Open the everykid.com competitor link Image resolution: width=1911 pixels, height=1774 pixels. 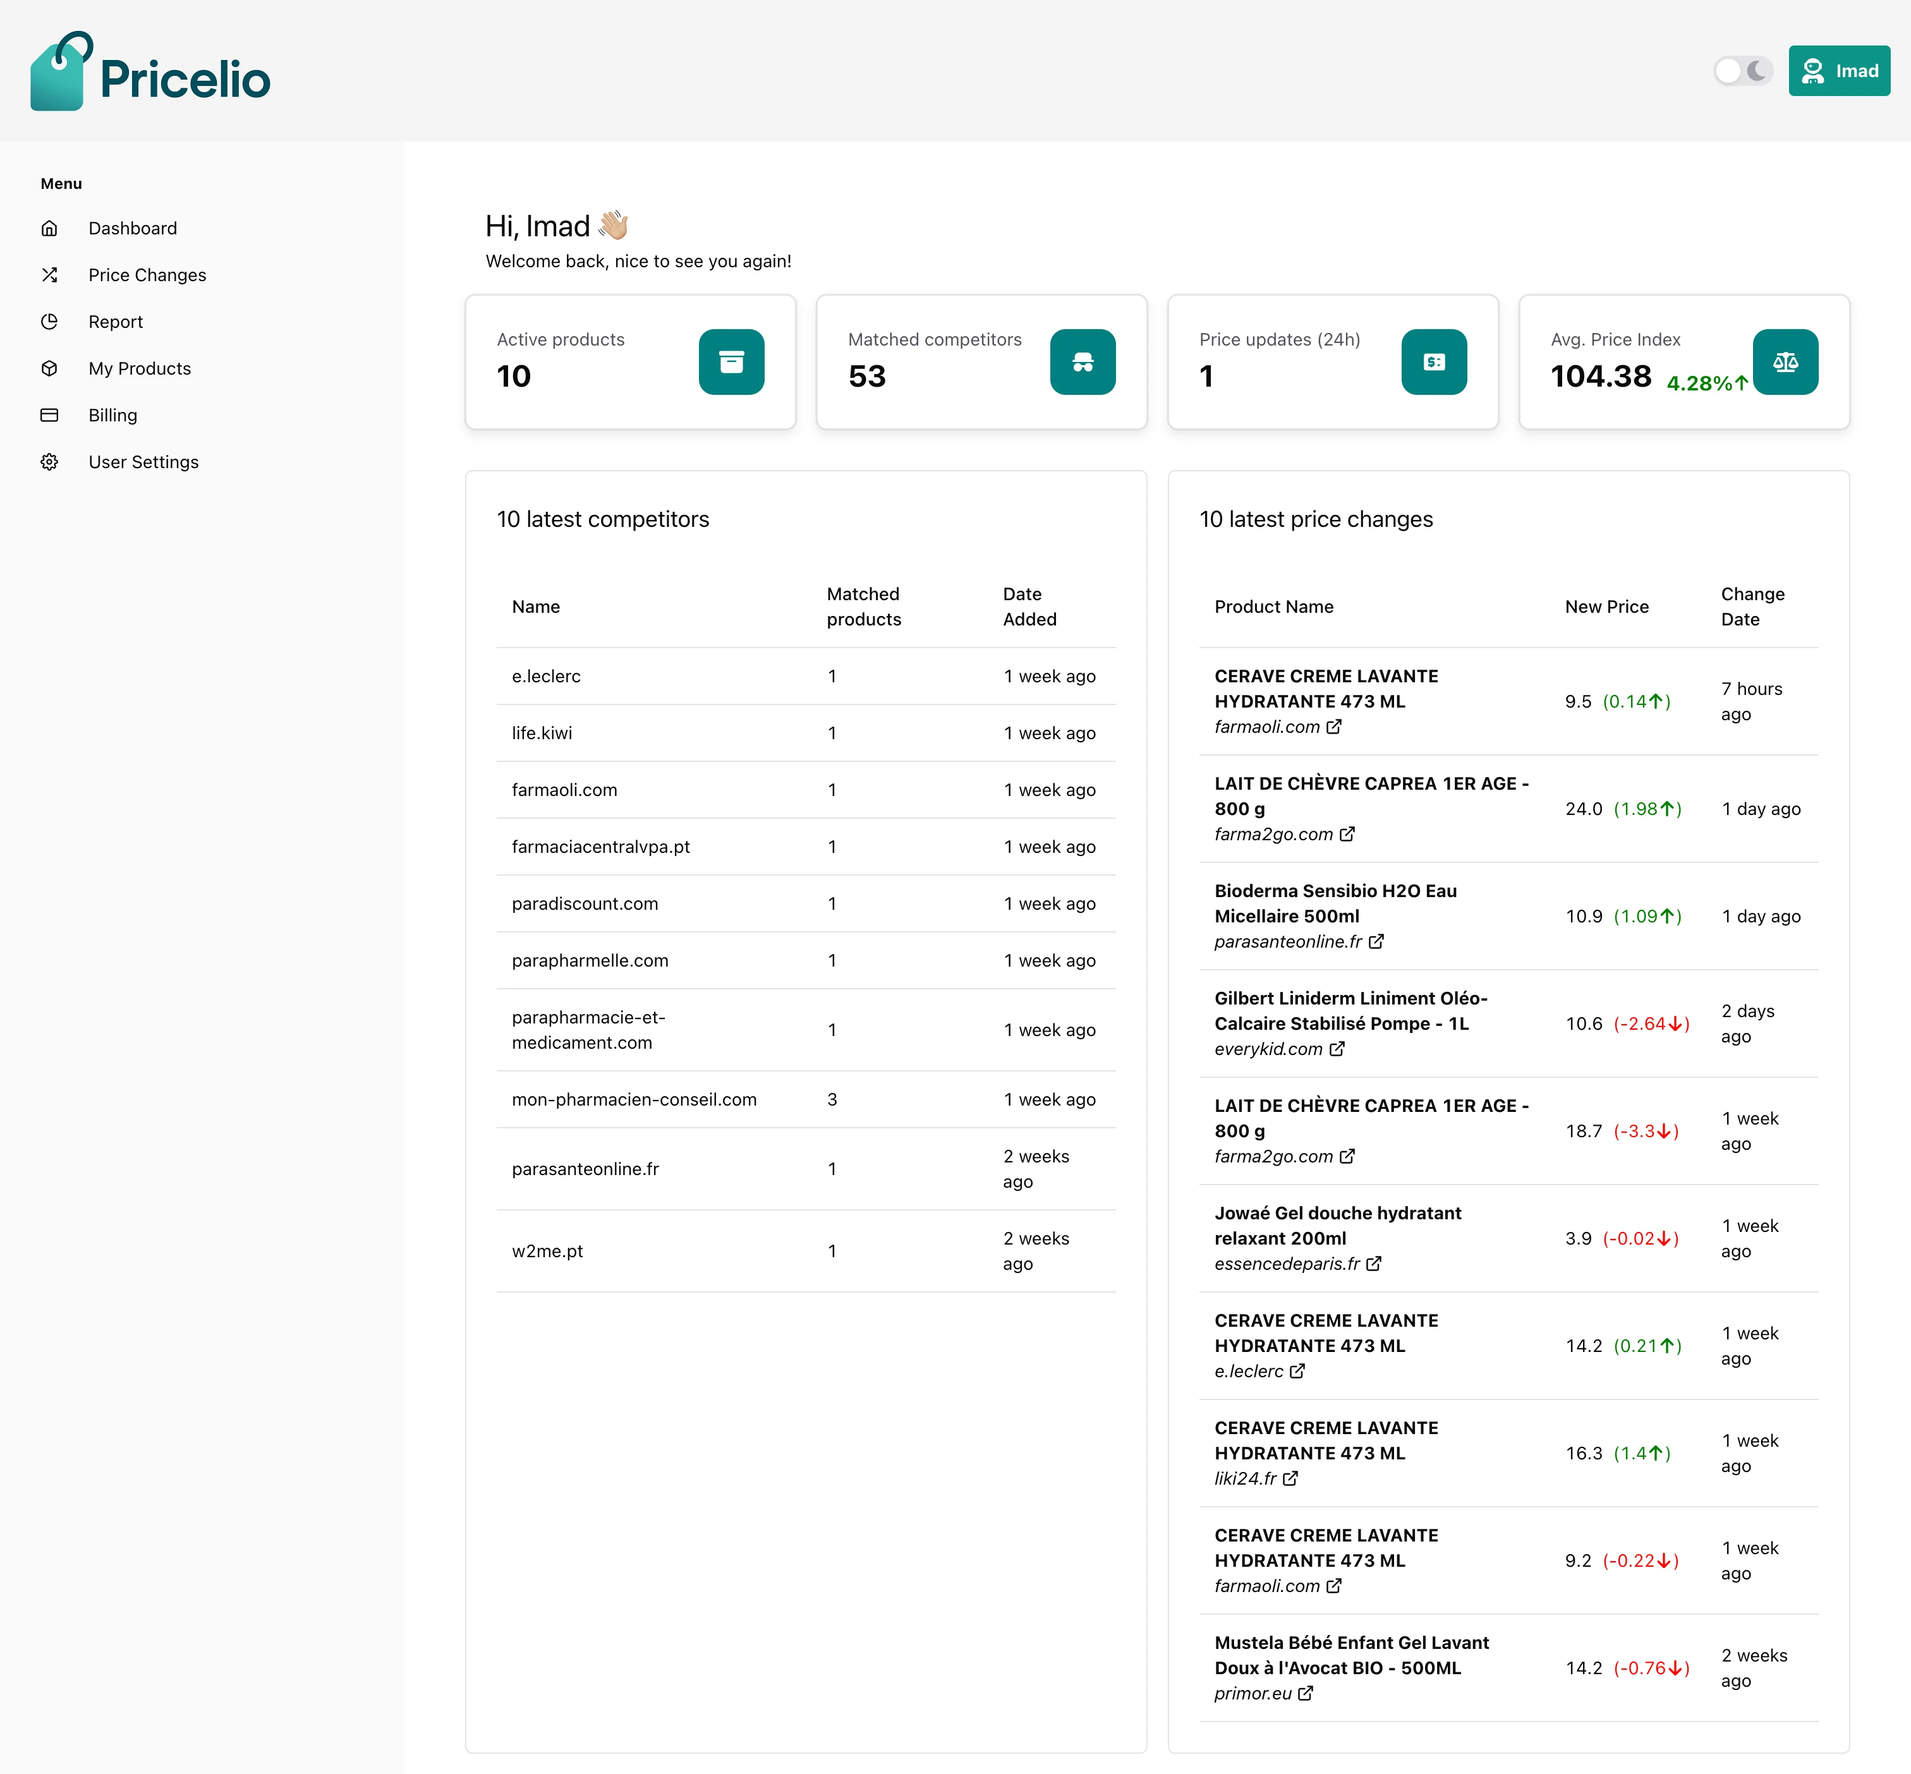[x=1268, y=1049]
